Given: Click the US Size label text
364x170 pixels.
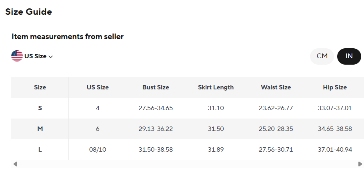Looking at the screenshot, I should click(35, 56).
